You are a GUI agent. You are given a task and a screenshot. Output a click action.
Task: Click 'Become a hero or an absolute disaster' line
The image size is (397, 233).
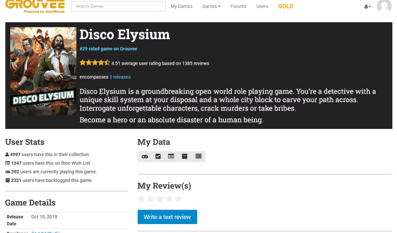pyautogui.click(x=171, y=120)
